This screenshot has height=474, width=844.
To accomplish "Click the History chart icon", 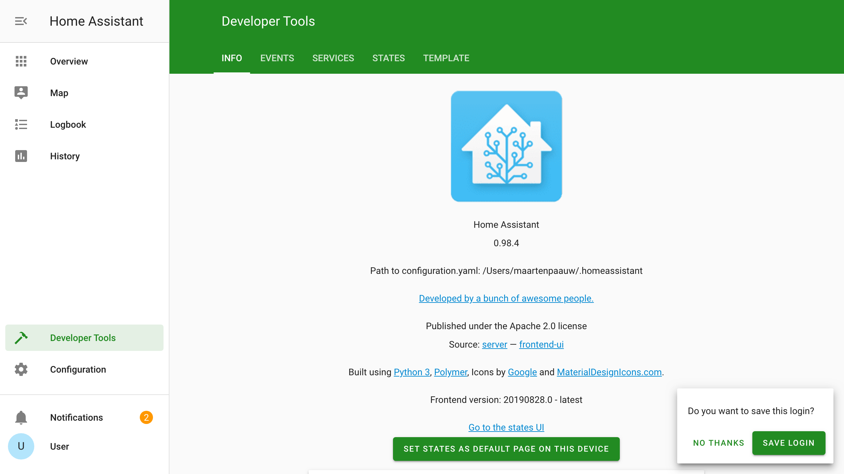I will (21, 156).
